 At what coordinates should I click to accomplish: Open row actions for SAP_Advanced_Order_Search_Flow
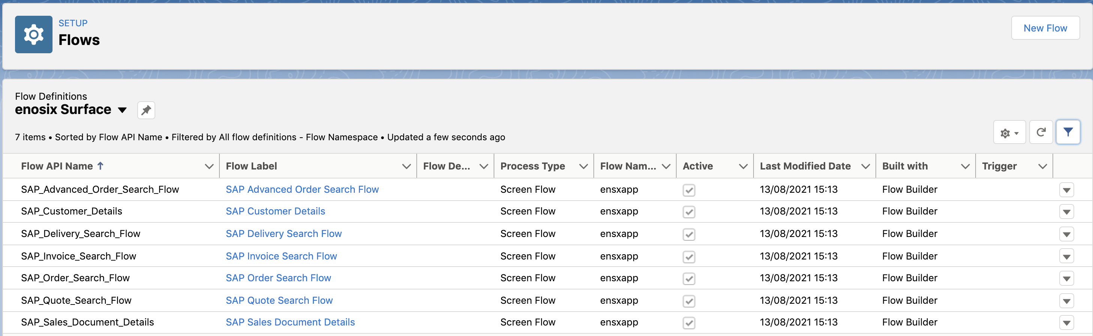pos(1066,190)
